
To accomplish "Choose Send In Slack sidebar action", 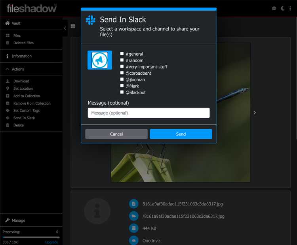I will click(24, 118).
